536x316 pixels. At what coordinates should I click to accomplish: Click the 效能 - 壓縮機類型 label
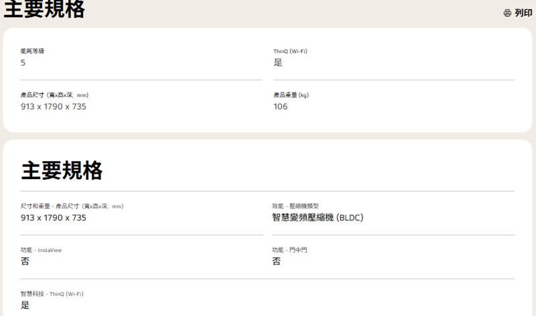299,206
